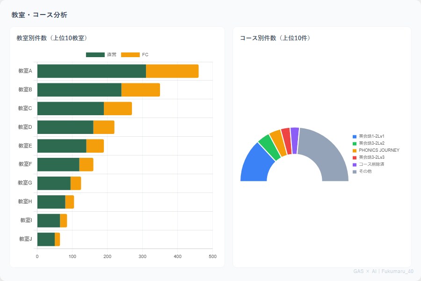Toggle the PHONICS JOURNEY legend entry

pos(376,150)
